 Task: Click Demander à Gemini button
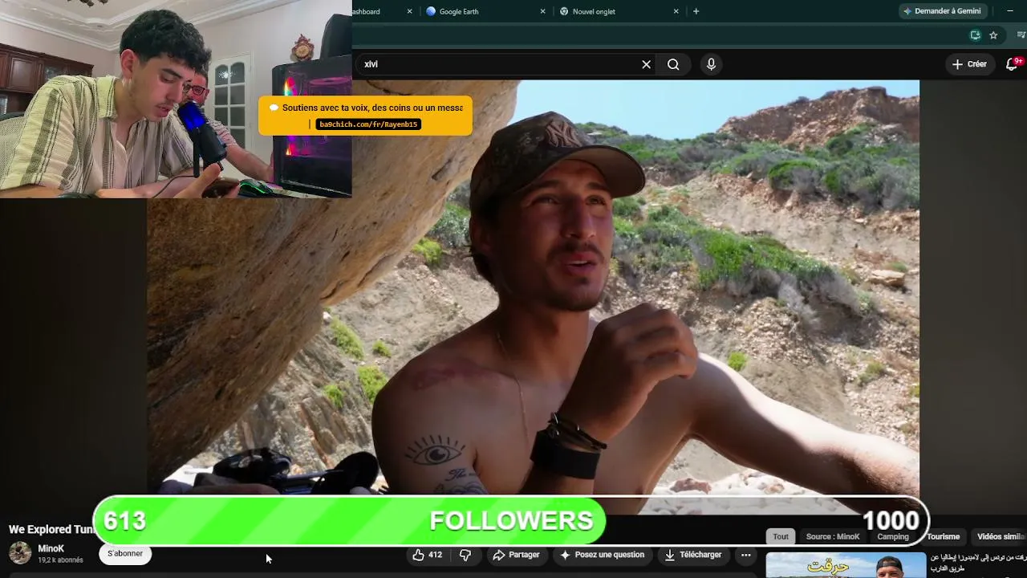(942, 11)
